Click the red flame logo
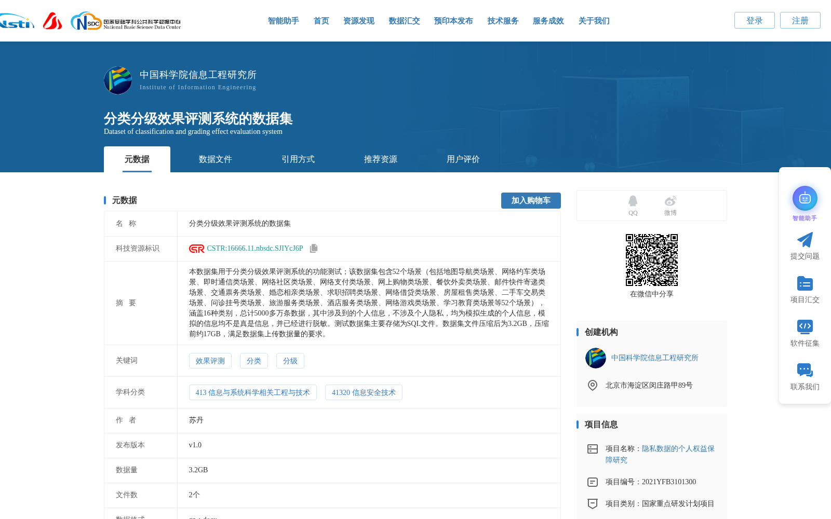Screen dimensions: 831x519 [52, 21]
